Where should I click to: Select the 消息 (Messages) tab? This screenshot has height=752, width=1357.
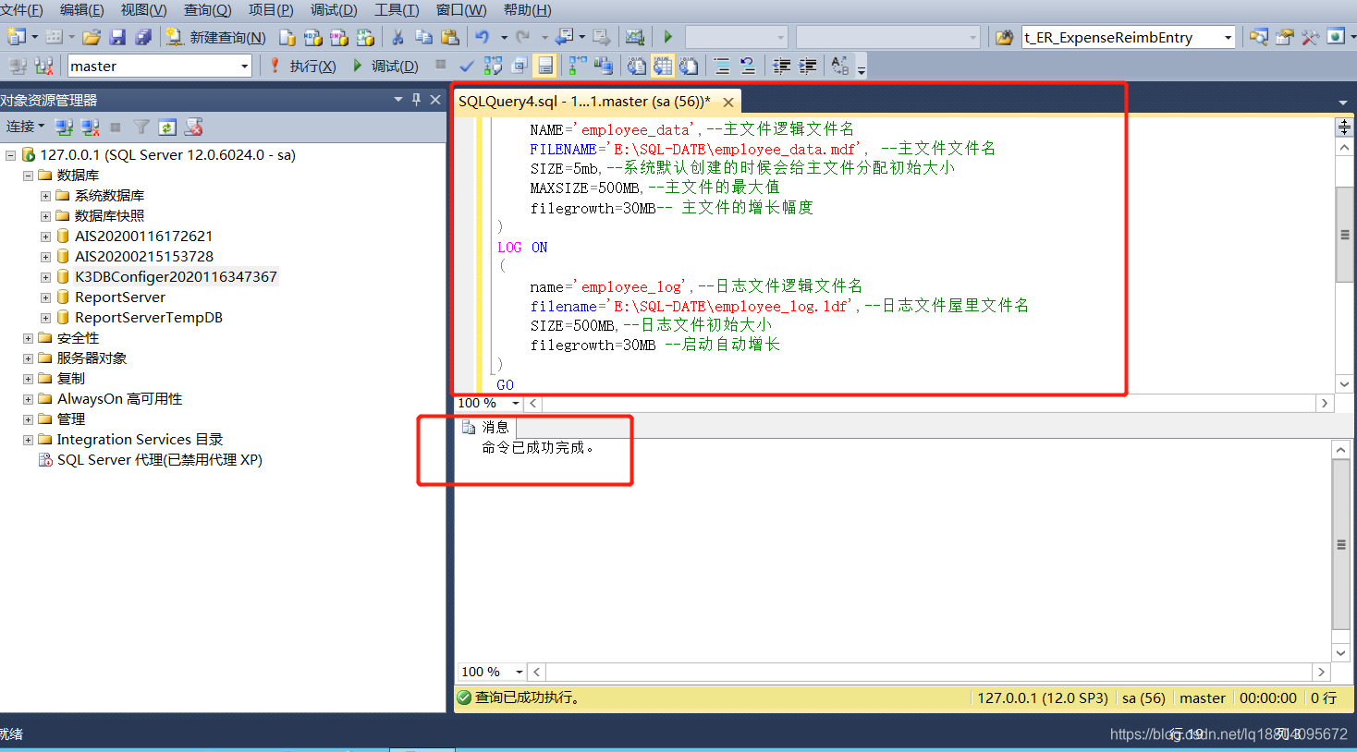[x=485, y=427]
